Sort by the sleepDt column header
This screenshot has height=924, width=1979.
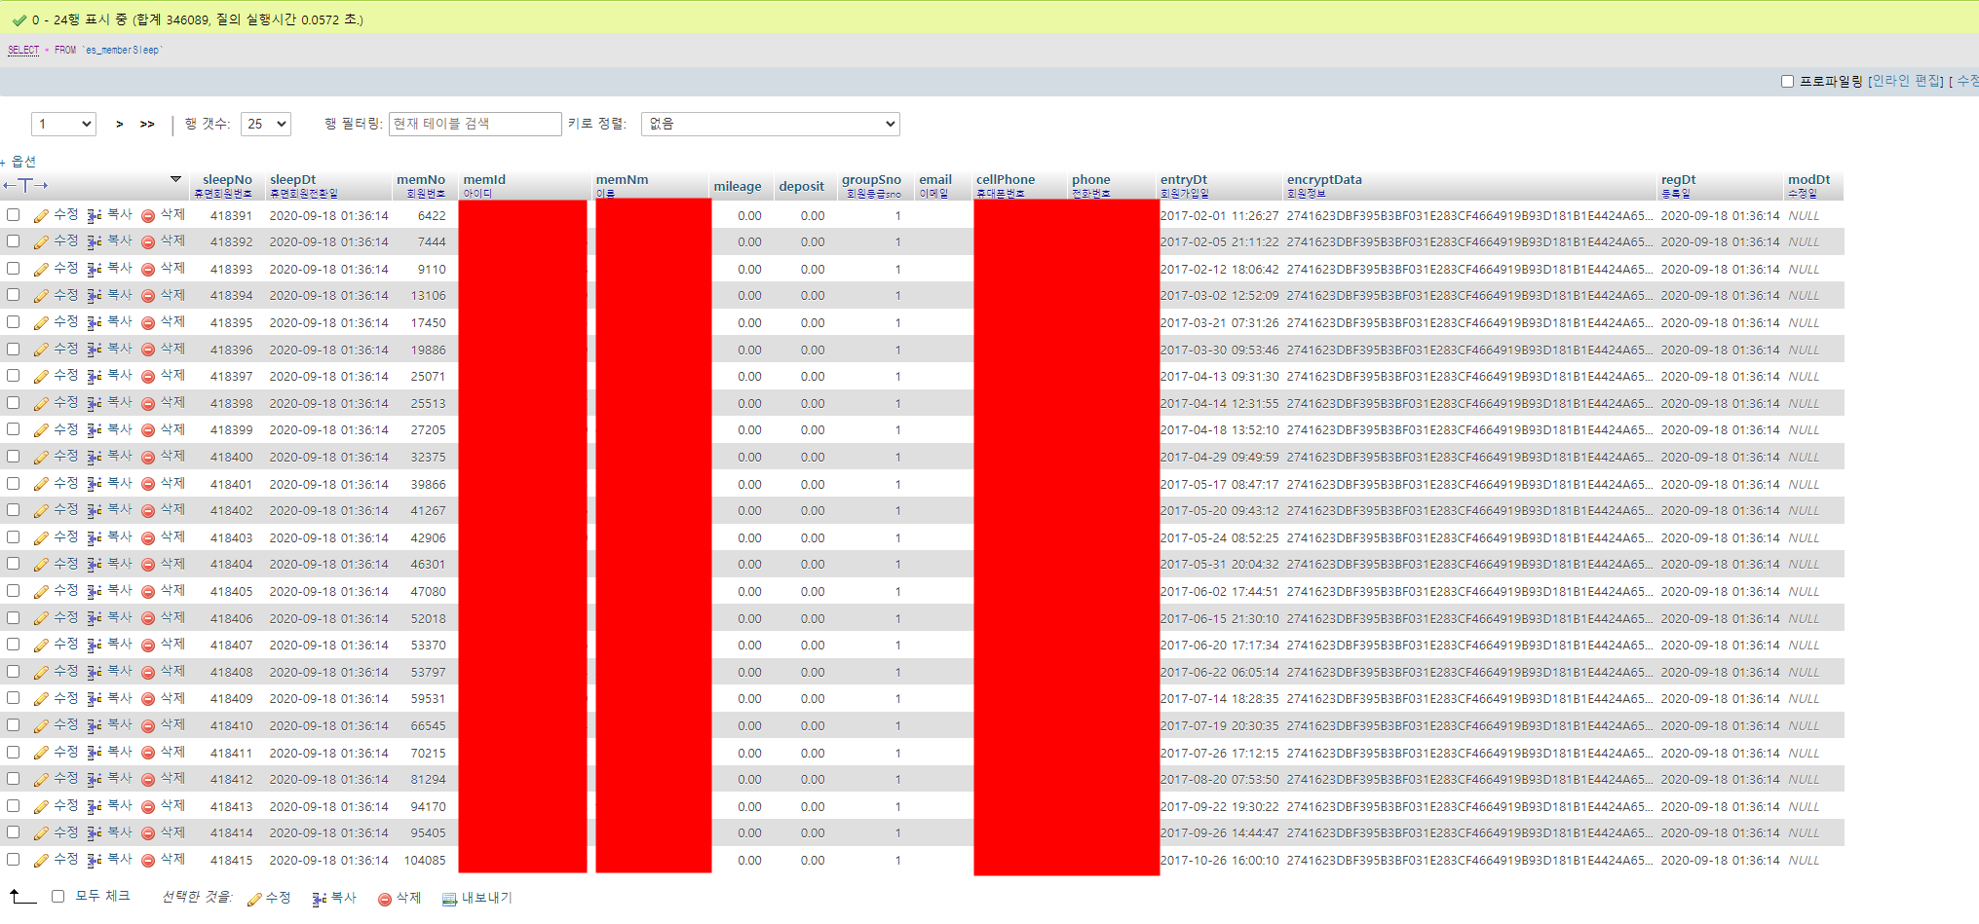tap(292, 179)
